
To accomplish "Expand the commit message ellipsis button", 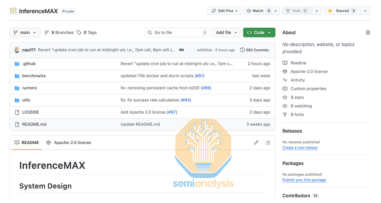I will pyautogui.click(x=181, y=50).
